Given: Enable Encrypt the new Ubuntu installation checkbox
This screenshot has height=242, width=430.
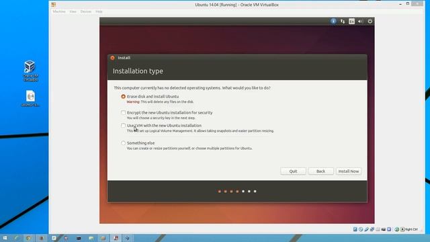Looking at the screenshot, I should (123, 112).
